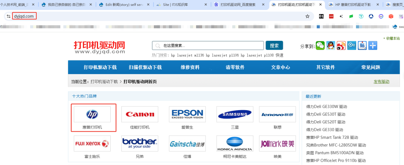Search hot keyword hp laserjet p1106

click(x=222, y=55)
